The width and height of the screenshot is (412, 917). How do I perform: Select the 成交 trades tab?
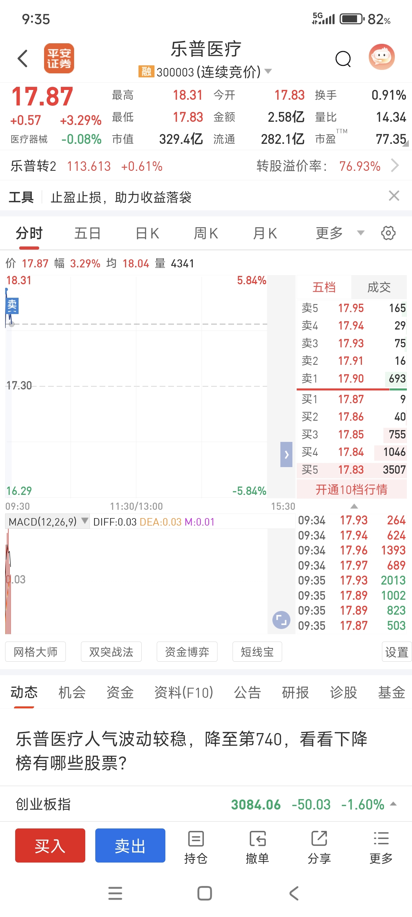coord(379,287)
